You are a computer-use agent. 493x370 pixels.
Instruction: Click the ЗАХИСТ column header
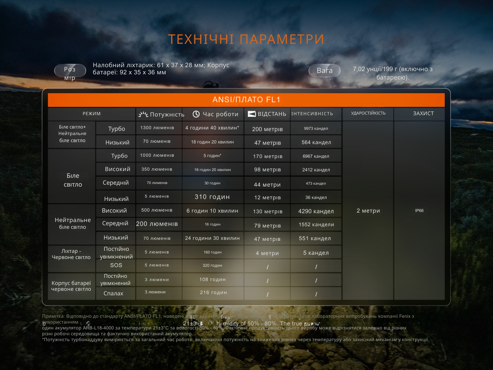423,114
